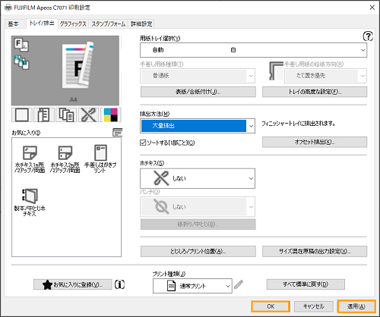Select favorite 手差しはがきプリント
Screen dimensions: 380x317
pos(100,159)
